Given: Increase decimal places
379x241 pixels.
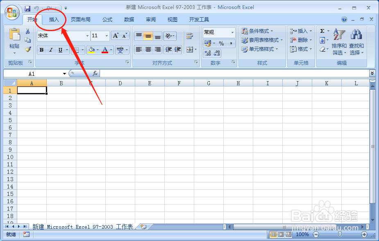Looking at the screenshot, I should (x=208, y=53).
